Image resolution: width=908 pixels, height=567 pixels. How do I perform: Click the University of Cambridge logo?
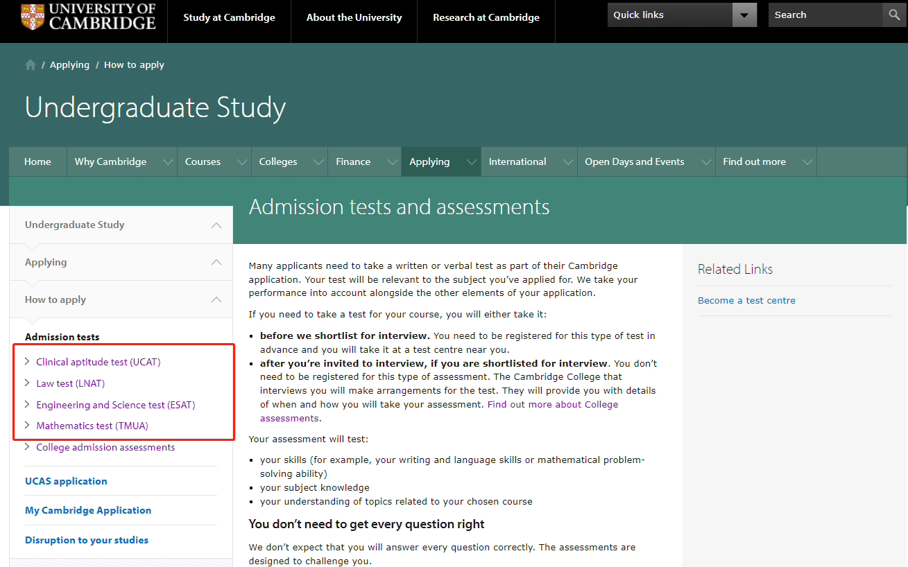pos(88,17)
